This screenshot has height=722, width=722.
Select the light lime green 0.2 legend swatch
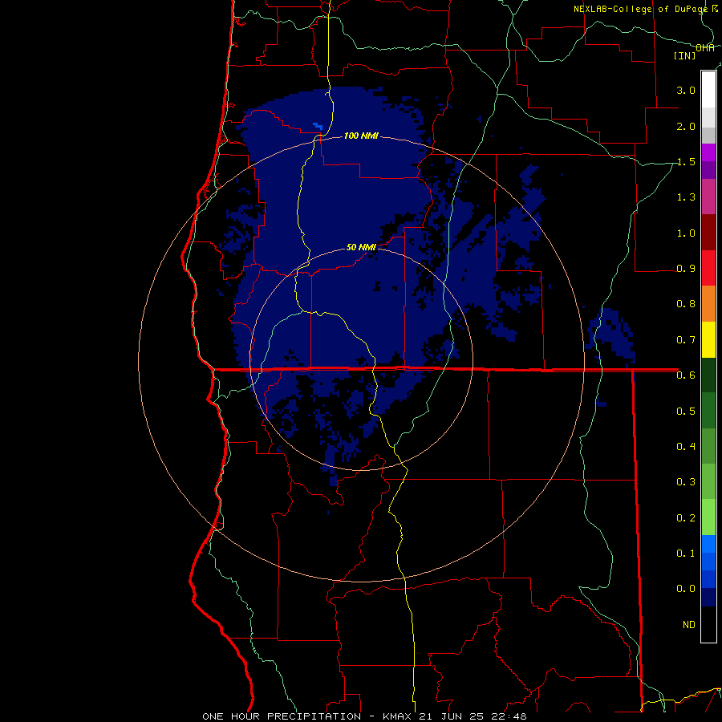pos(708,517)
